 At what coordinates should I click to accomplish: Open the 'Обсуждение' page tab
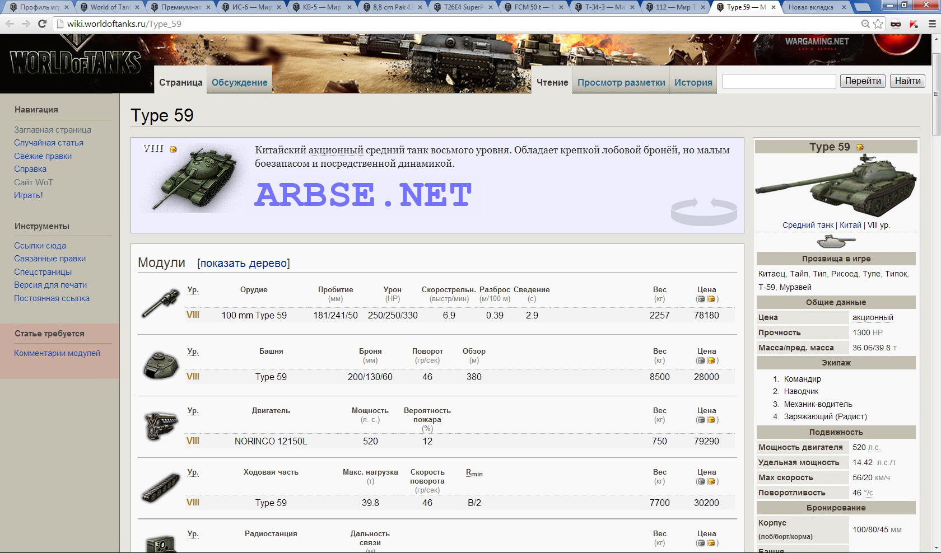pyautogui.click(x=240, y=82)
